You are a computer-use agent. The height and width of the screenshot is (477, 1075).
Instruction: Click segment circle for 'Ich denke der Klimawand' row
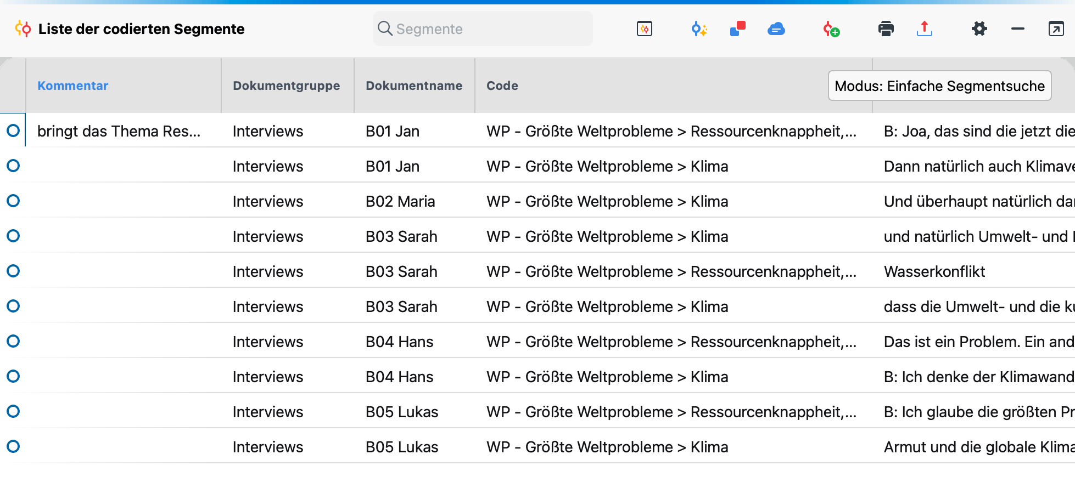tap(13, 376)
